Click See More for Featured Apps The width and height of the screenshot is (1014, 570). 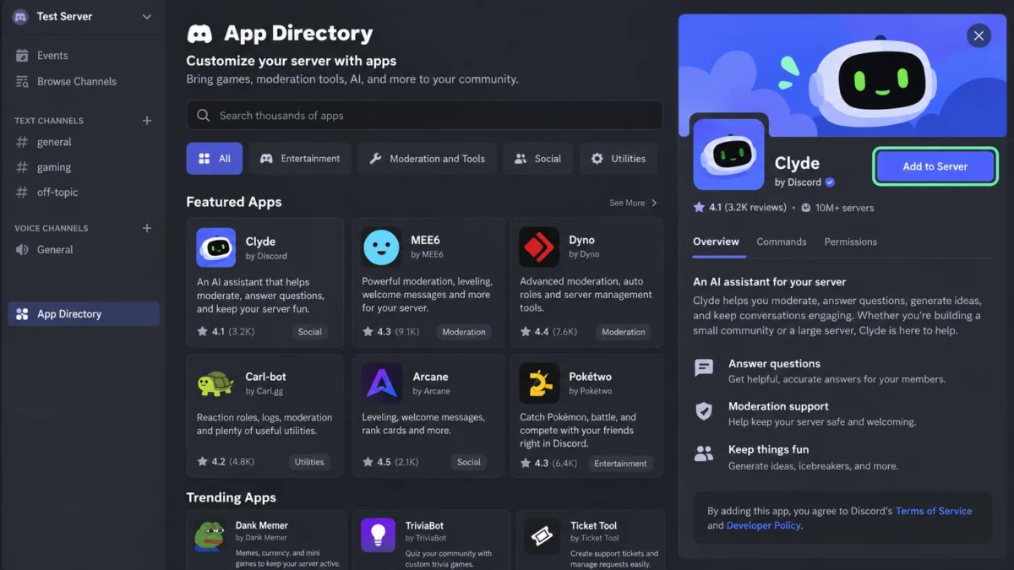(x=633, y=203)
